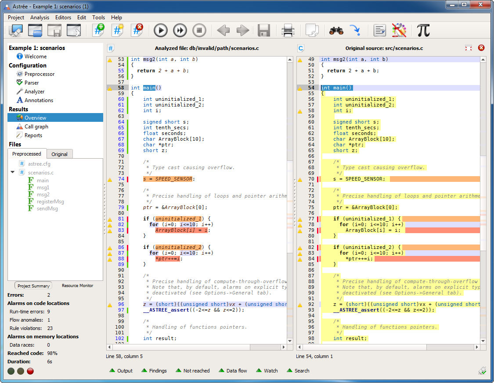Remove a file with the red-cross hash icon
Image resolution: width=494 pixels, height=383 pixels.
(x=137, y=31)
